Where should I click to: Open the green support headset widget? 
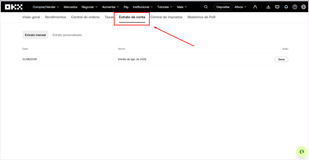pyautogui.click(x=302, y=152)
